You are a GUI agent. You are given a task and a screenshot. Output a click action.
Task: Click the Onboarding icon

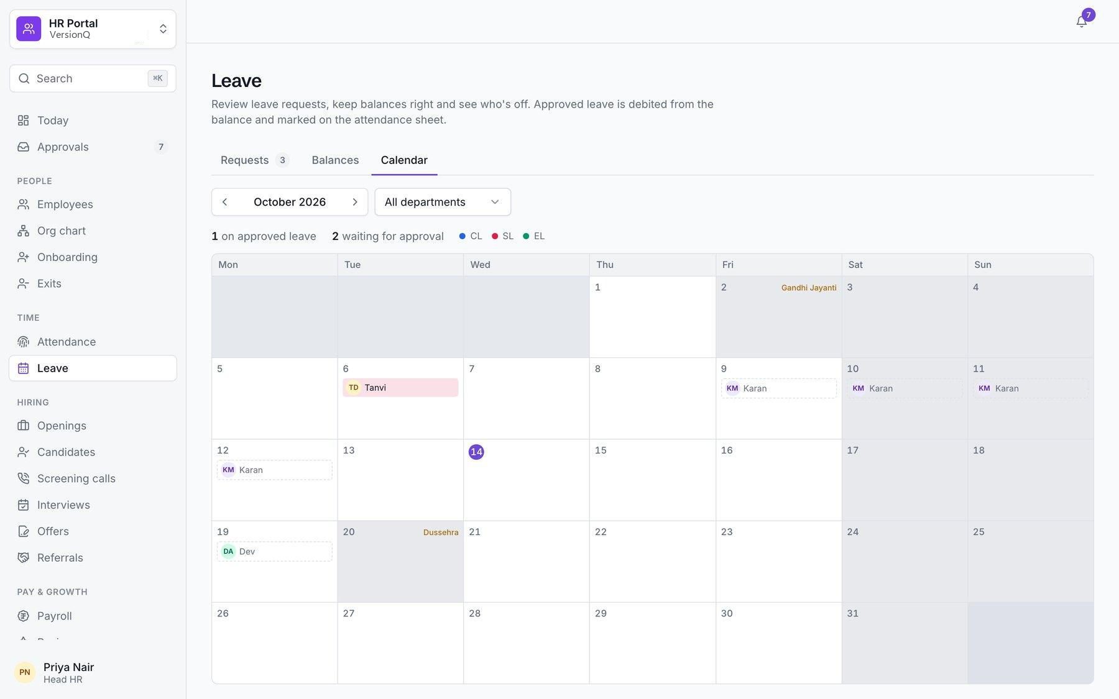point(24,257)
